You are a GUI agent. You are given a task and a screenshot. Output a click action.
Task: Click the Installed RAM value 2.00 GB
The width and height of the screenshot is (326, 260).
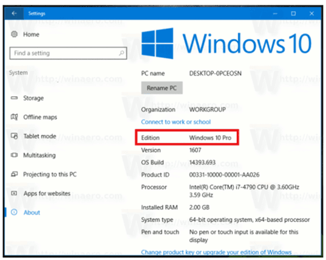click(200, 207)
